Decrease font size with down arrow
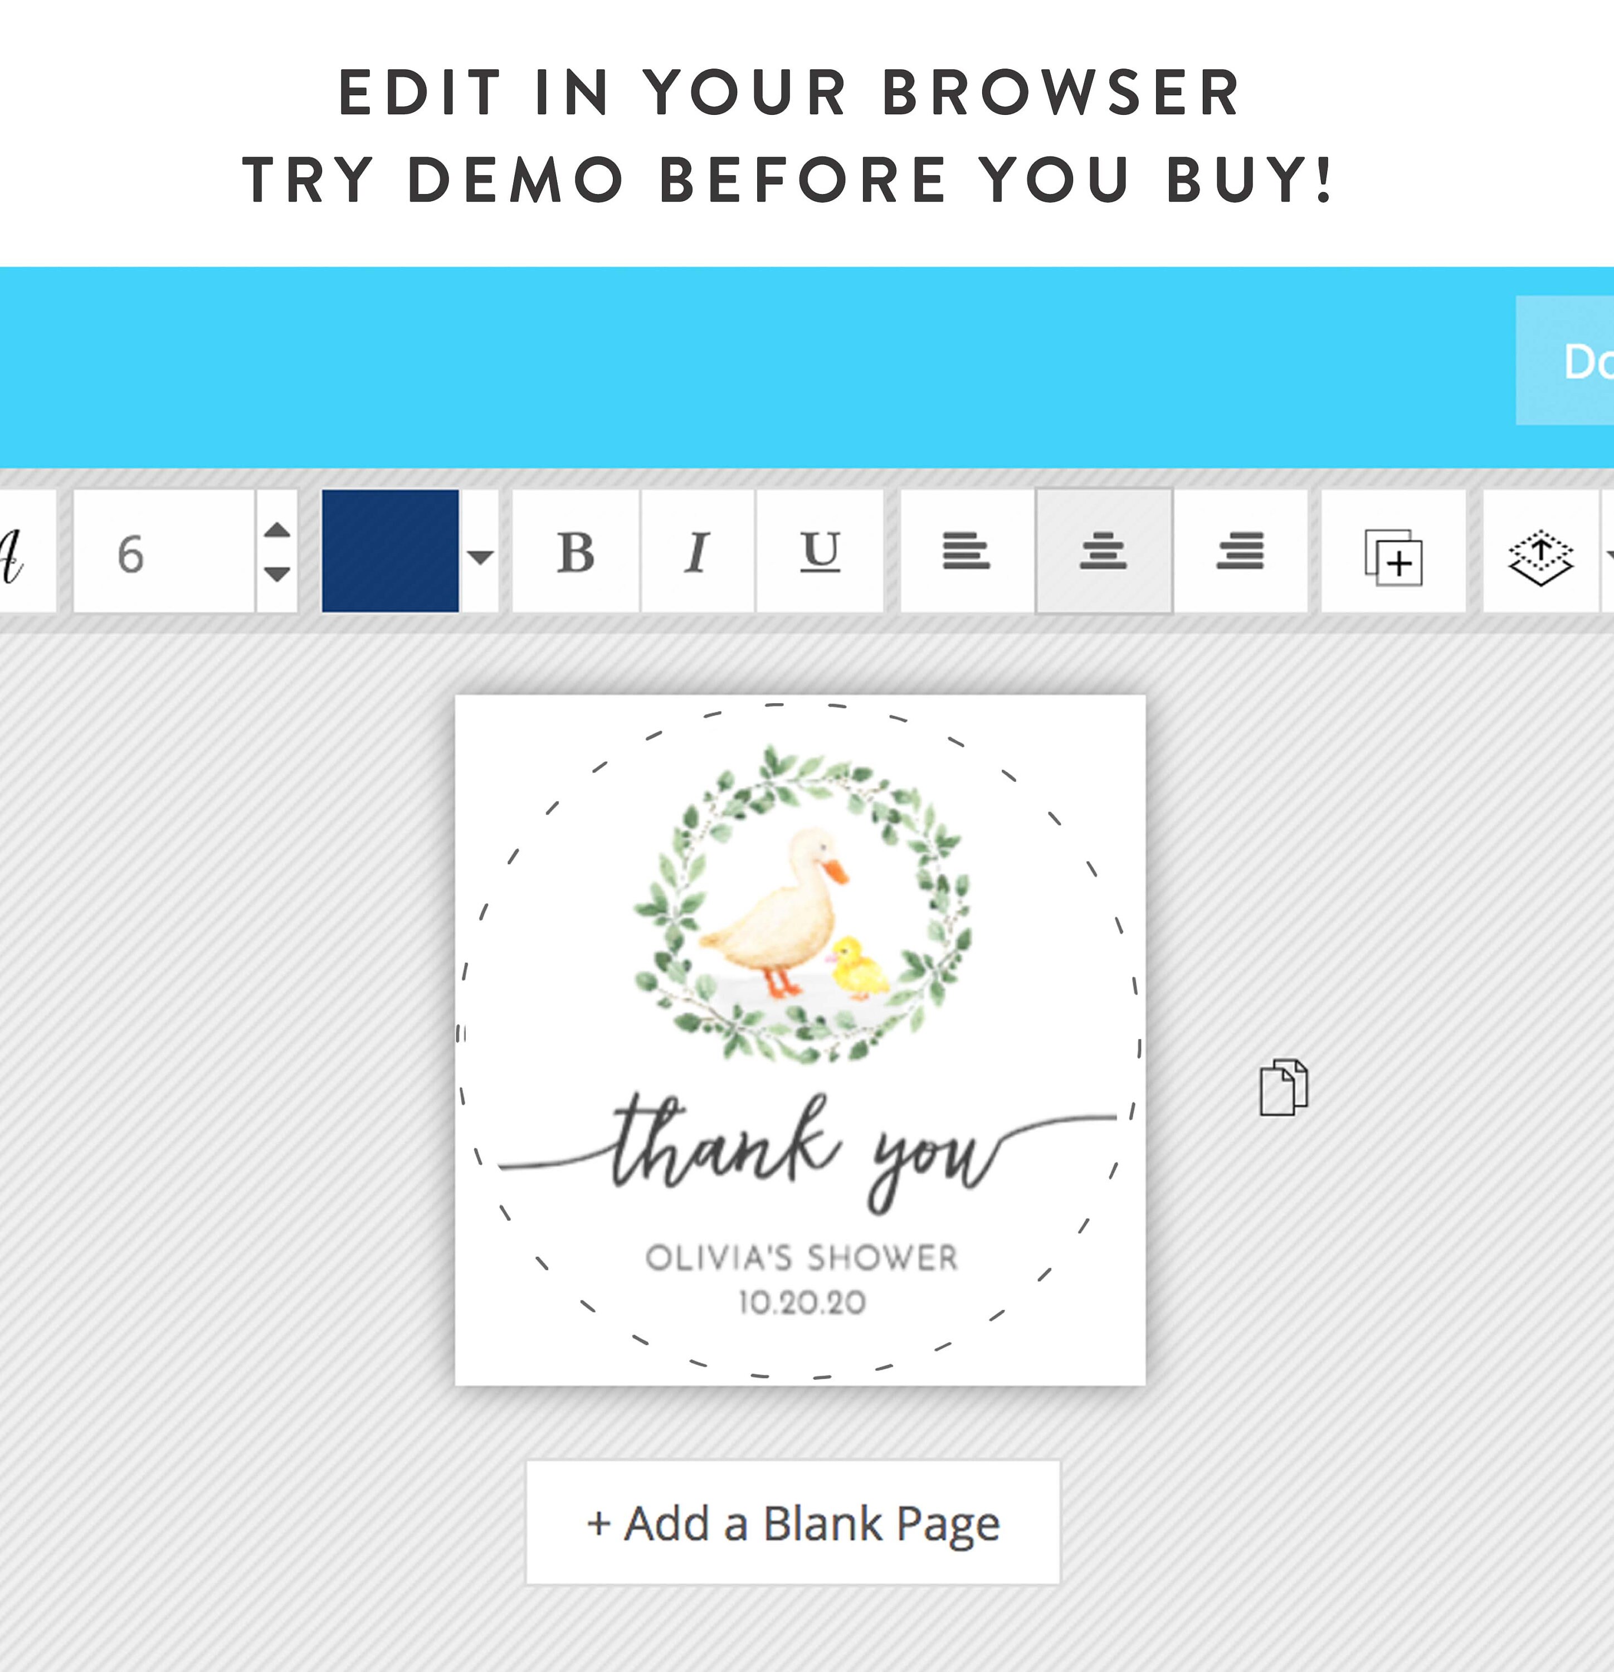This screenshot has height=1672, width=1614. click(x=277, y=573)
